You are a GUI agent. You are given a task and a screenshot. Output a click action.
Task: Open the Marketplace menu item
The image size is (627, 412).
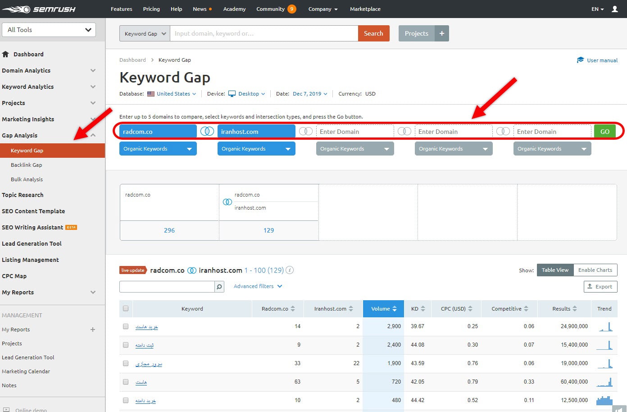click(x=365, y=9)
